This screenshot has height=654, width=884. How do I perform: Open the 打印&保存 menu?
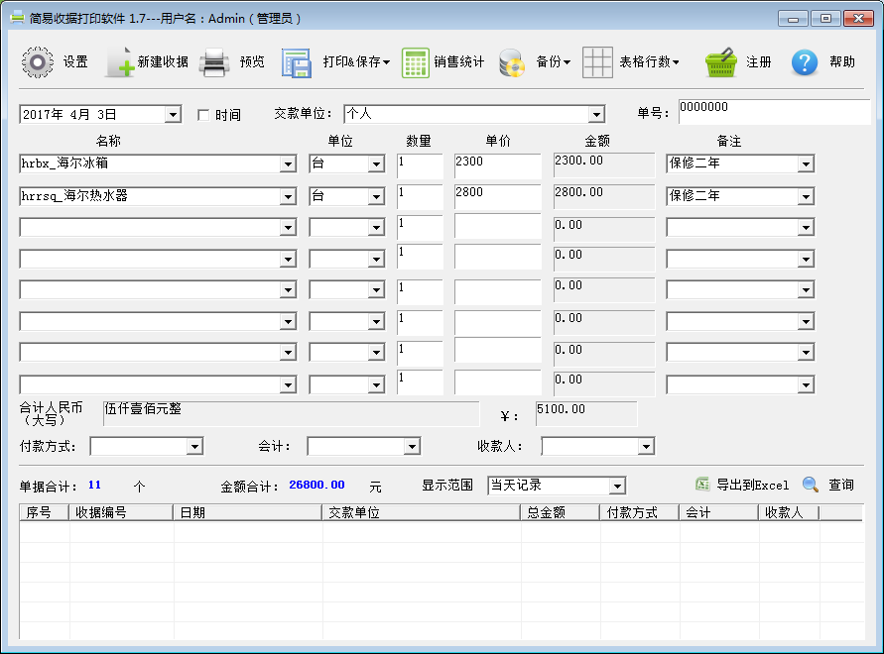(x=356, y=62)
